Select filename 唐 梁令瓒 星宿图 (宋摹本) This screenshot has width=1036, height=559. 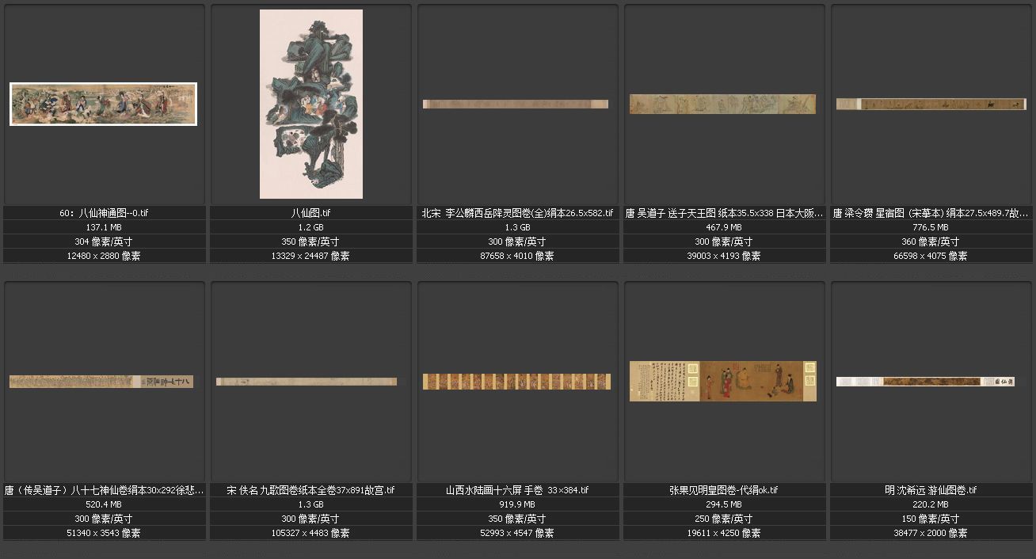931,213
